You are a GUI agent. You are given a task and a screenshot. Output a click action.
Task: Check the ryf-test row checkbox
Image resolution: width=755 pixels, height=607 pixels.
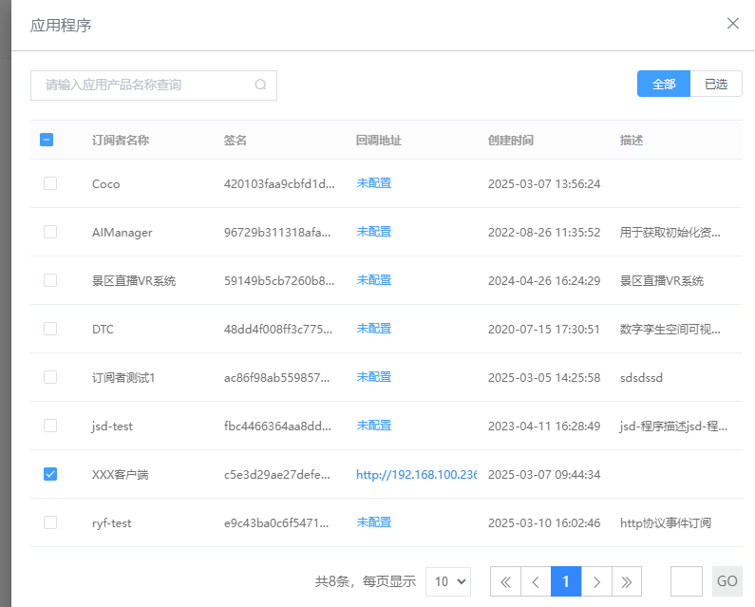click(x=50, y=522)
